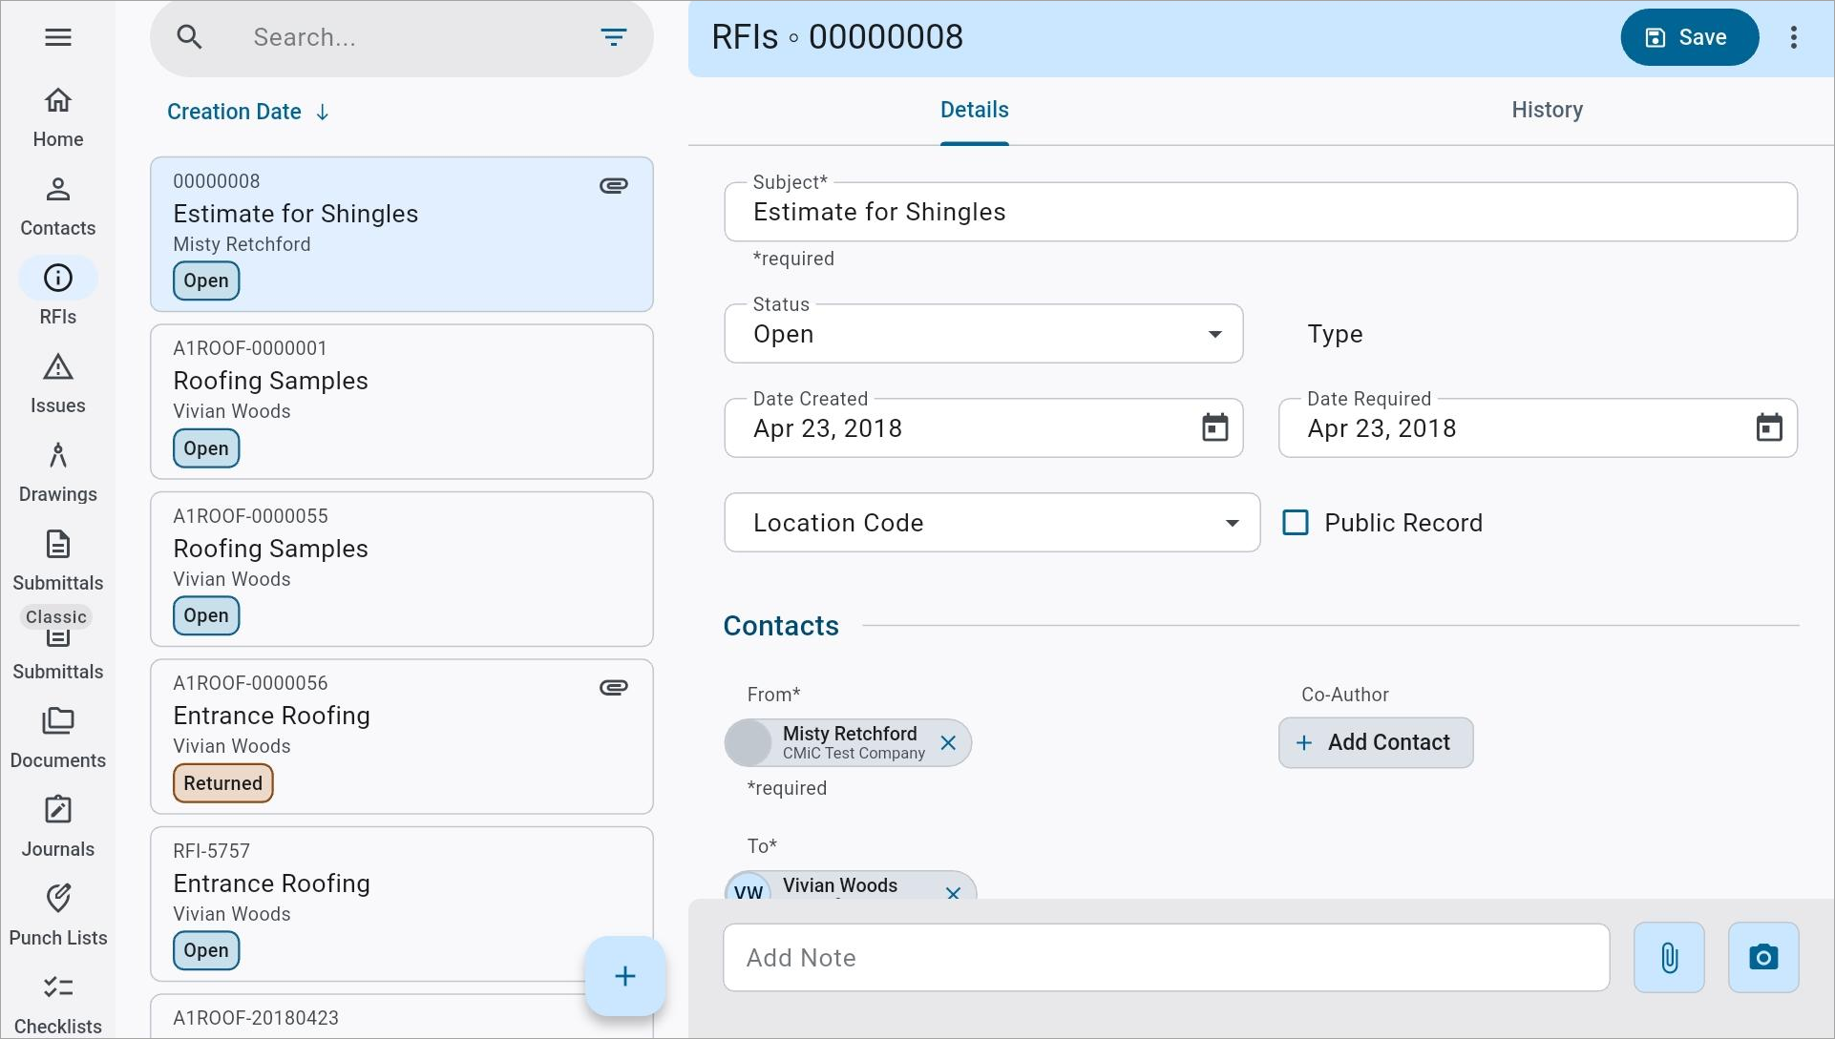Click Open badge on A1ROOF-0000001 card

pyautogui.click(x=206, y=448)
